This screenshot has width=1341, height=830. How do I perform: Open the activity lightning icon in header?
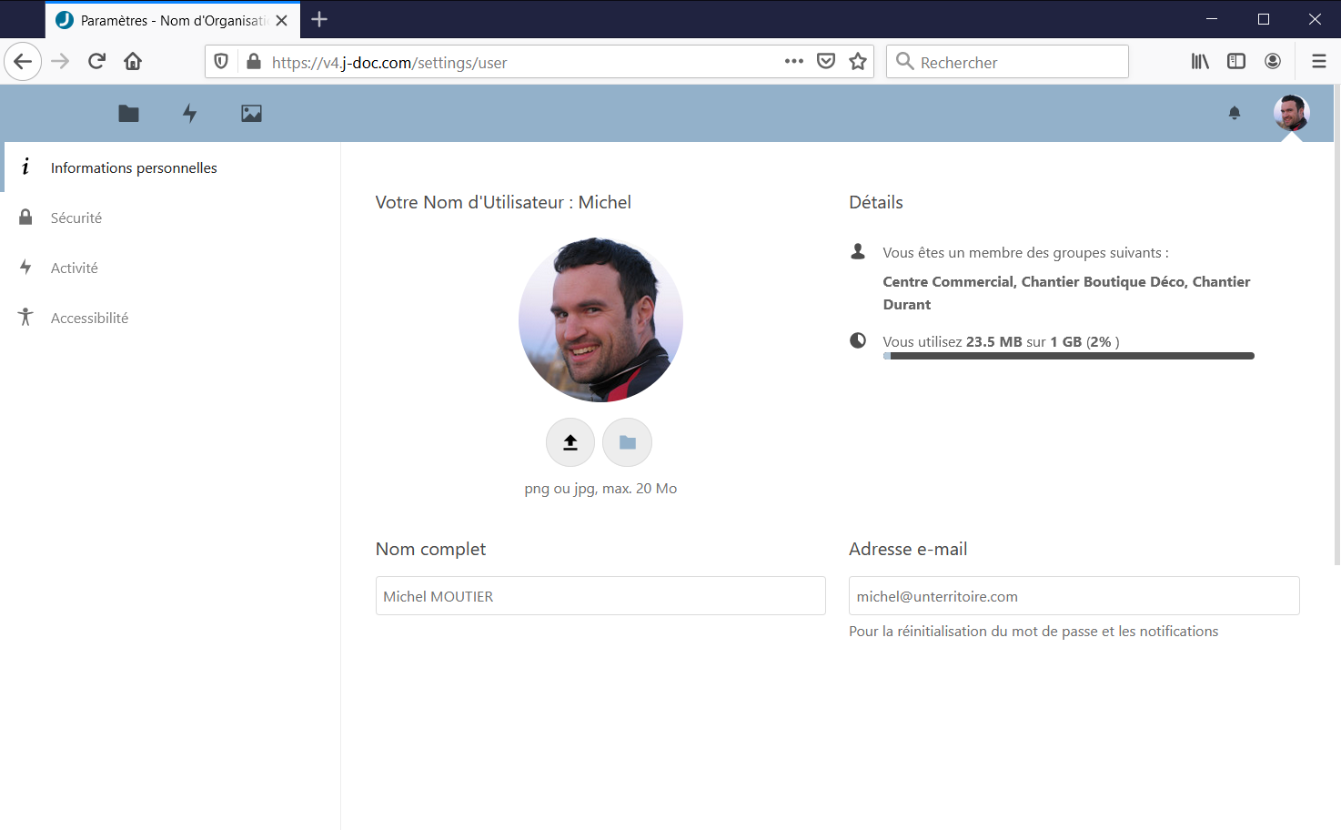coord(189,113)
